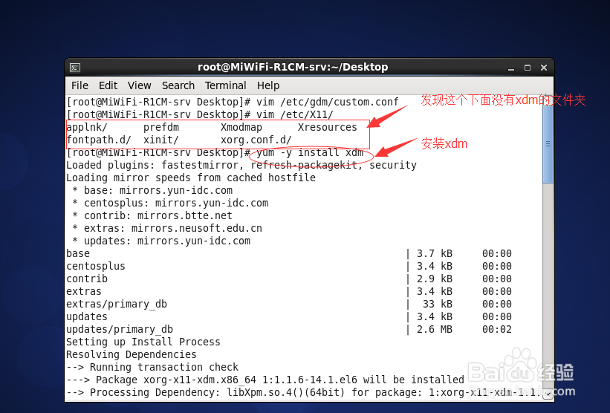Click the 'applnk/' directory entry
Viewport: 610px width, 413px height.
[x=87, y=127]
